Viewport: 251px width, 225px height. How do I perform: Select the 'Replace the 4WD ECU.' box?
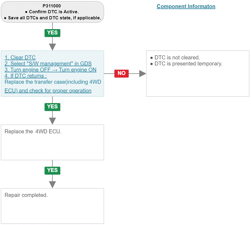pos(52,142)
